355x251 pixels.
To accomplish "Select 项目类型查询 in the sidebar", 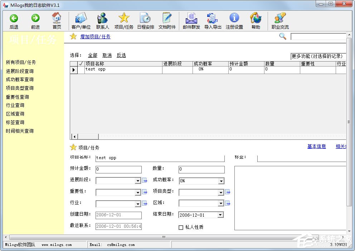I will click(20, 88).
